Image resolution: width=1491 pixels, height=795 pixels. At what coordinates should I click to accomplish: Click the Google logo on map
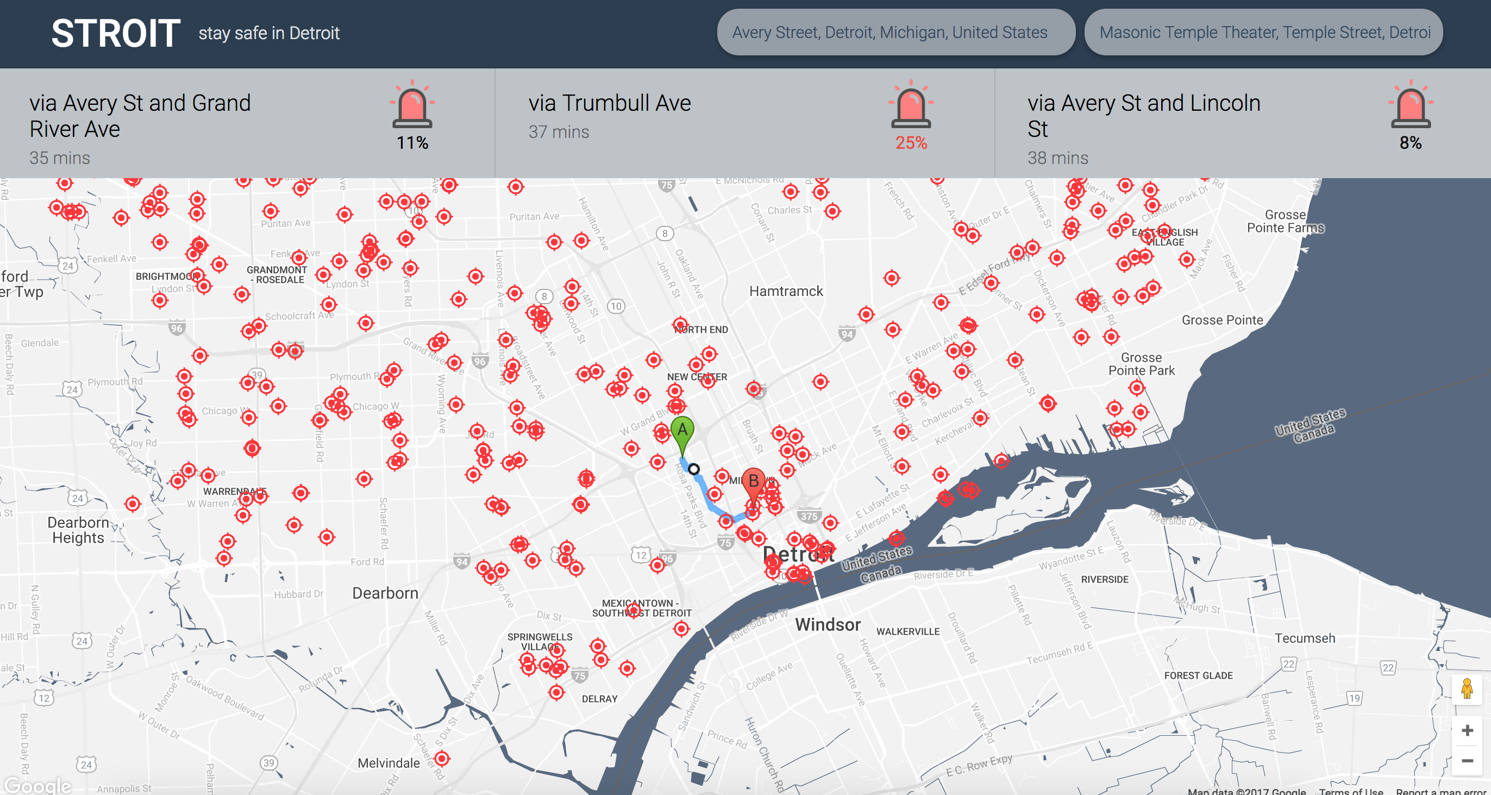coord(37,785)
